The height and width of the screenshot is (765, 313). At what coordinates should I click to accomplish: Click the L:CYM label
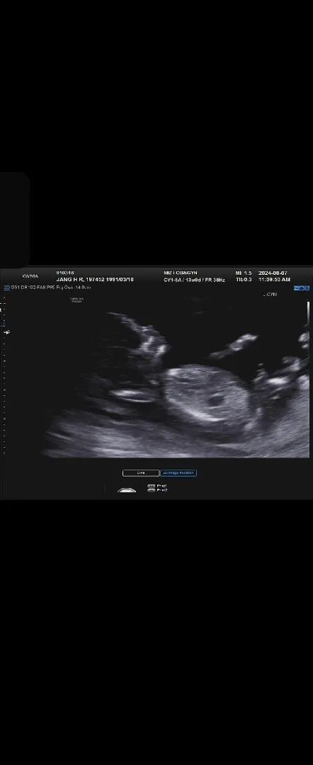270,295
